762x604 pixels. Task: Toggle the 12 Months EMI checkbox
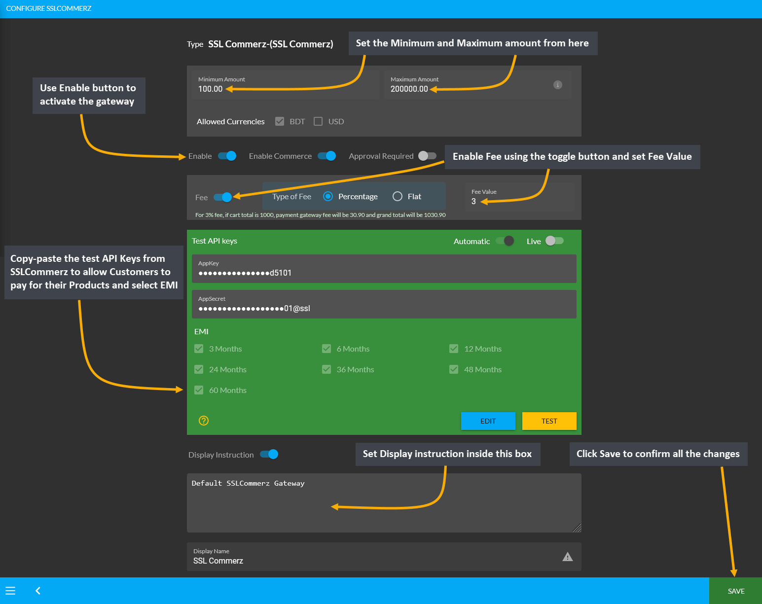point(454,349)
